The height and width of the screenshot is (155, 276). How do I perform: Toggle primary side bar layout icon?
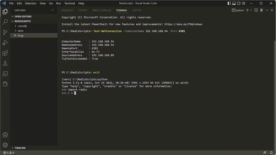(229, 3)
